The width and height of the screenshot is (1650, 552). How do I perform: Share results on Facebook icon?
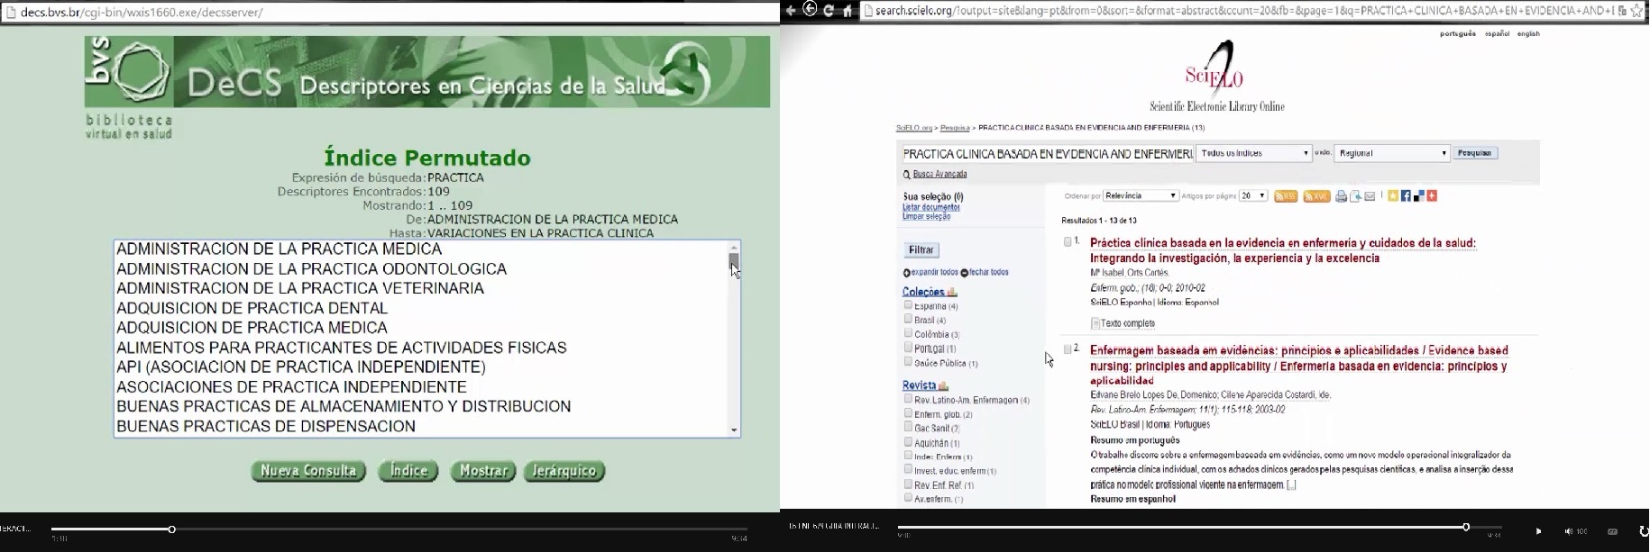coord(1406,195)
